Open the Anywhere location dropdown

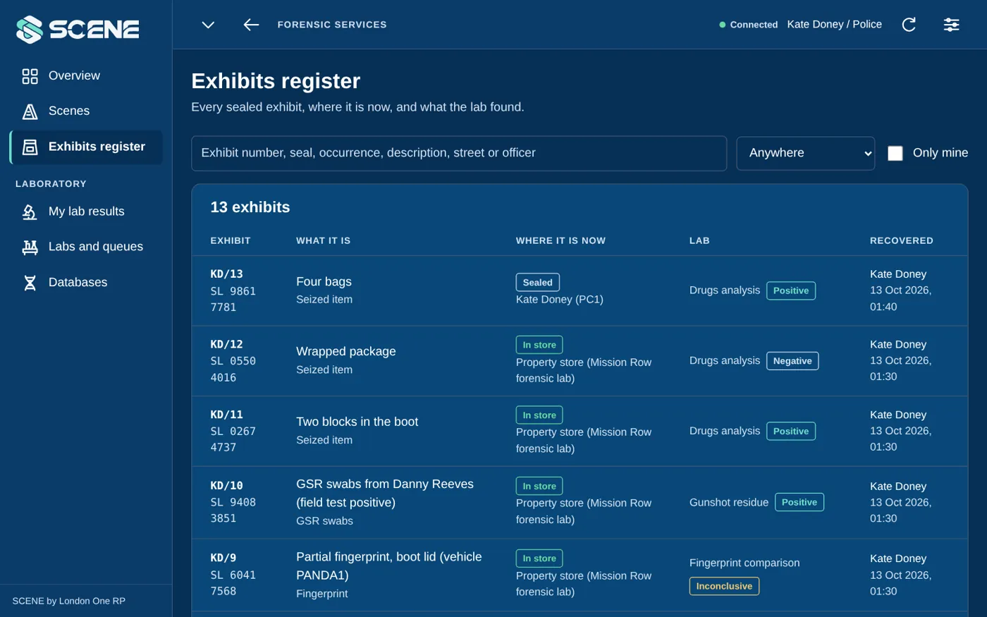pos(805,153)
